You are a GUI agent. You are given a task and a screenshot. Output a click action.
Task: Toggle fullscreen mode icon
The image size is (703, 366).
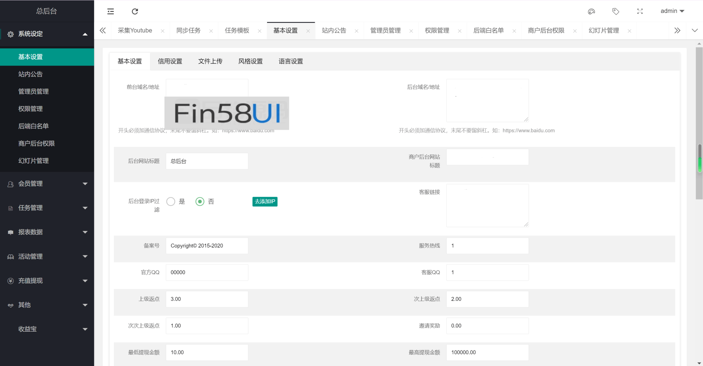pos(640,11)
